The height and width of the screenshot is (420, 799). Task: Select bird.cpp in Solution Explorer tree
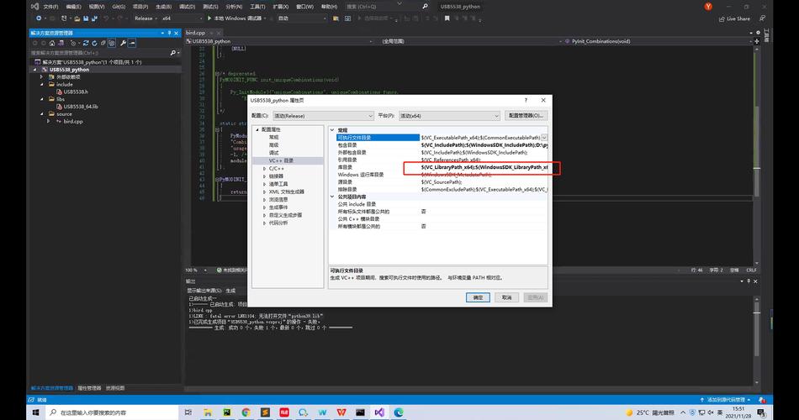click(x=73, y=122)
